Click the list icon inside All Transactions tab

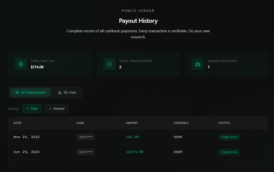point(17,92)
